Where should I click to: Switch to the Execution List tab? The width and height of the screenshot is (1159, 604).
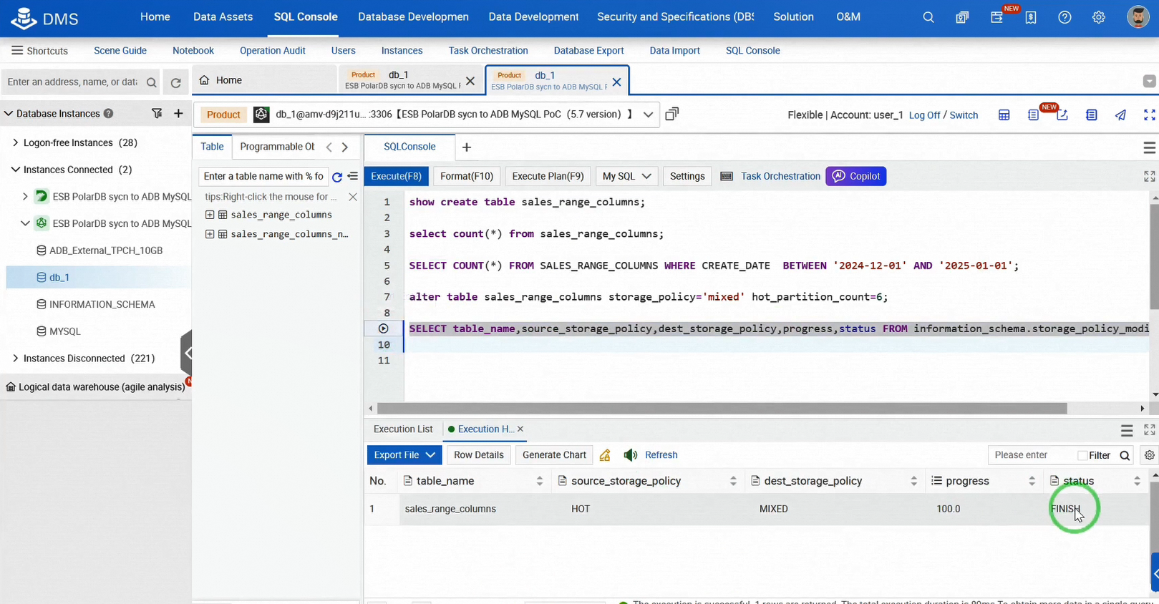tap(403, 429)
